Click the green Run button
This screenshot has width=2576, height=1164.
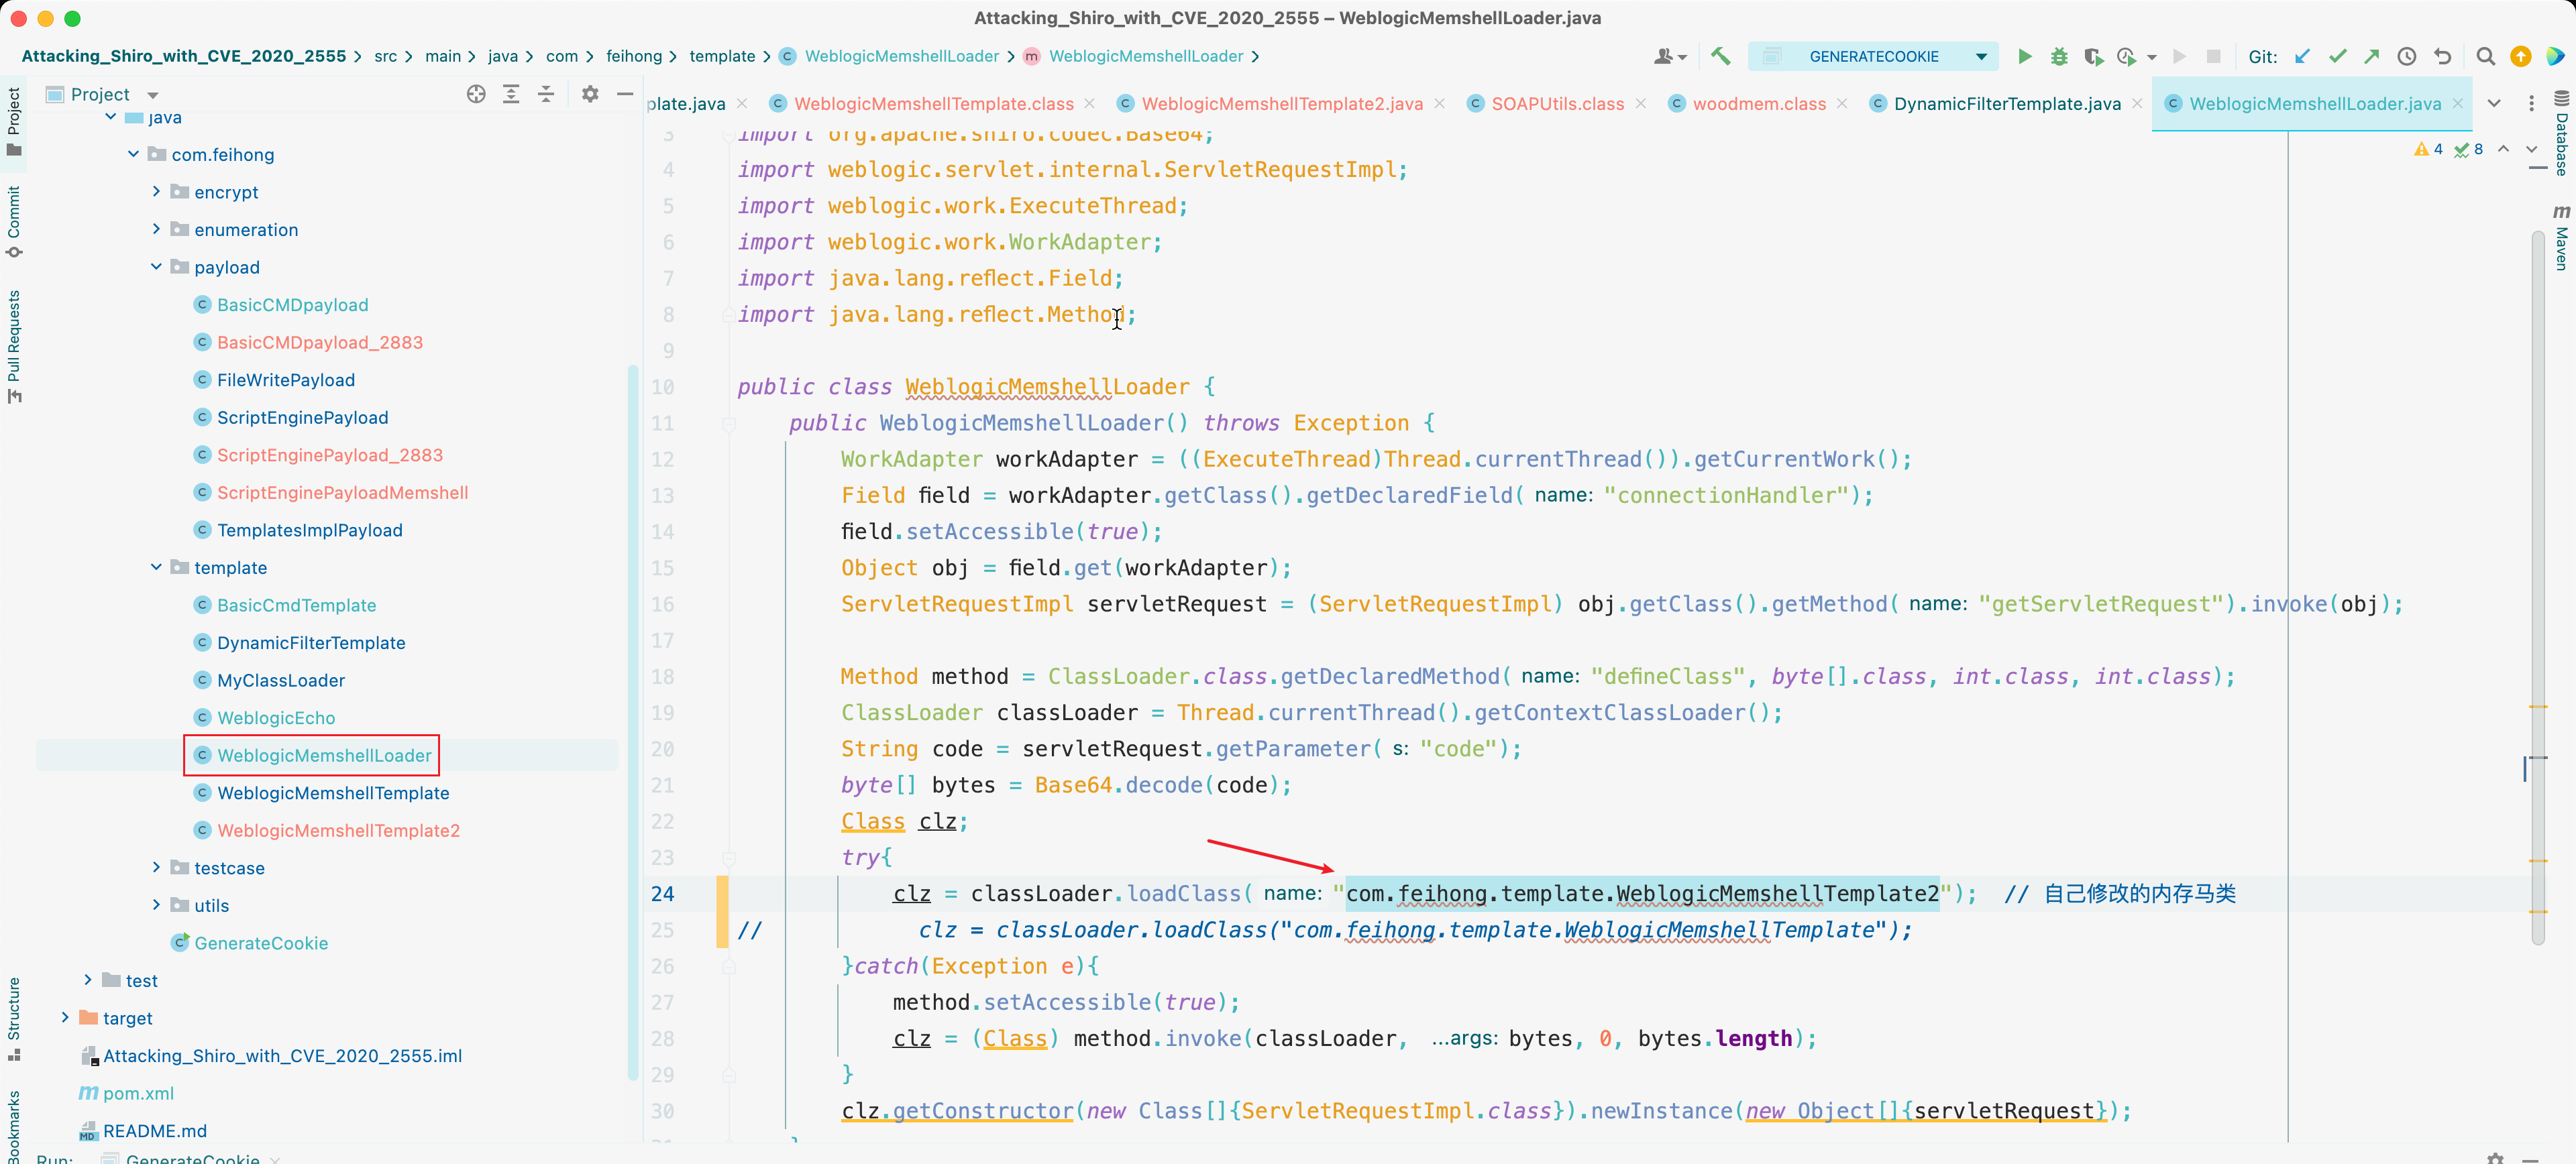(x=2024, y=57)
